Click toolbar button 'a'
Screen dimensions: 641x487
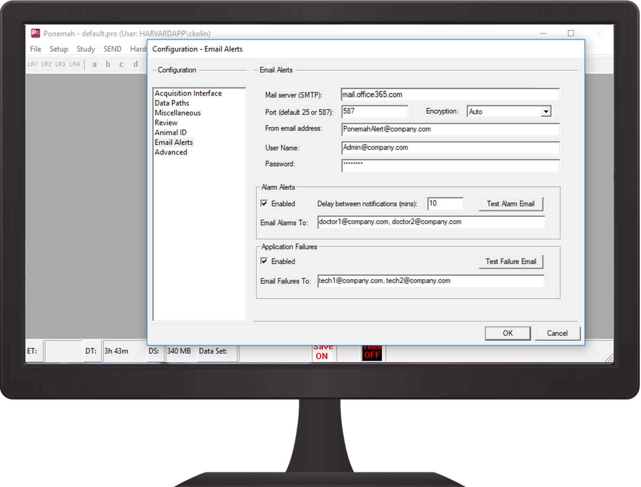[x=94, y=64]
